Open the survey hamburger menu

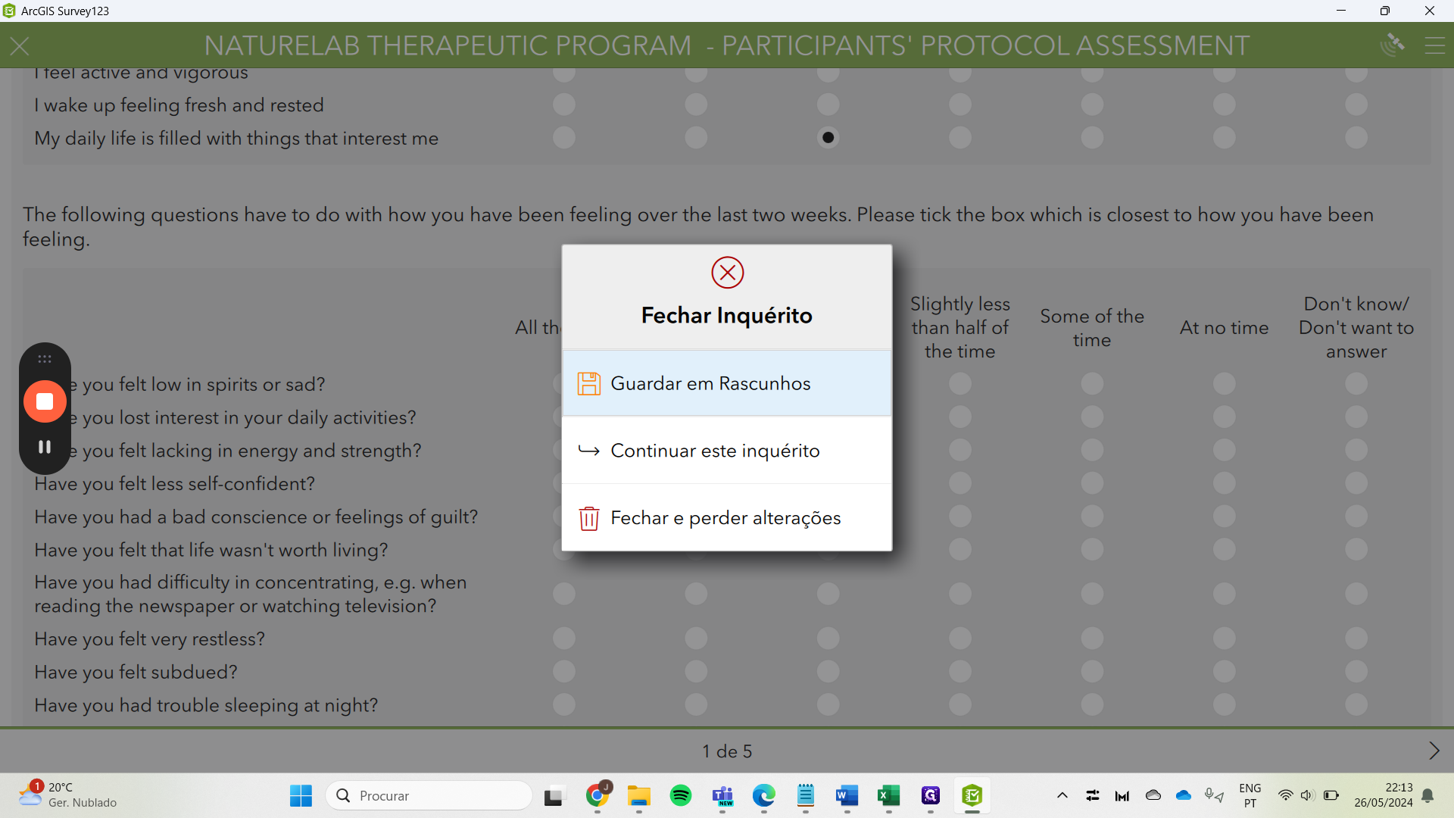1434,46
